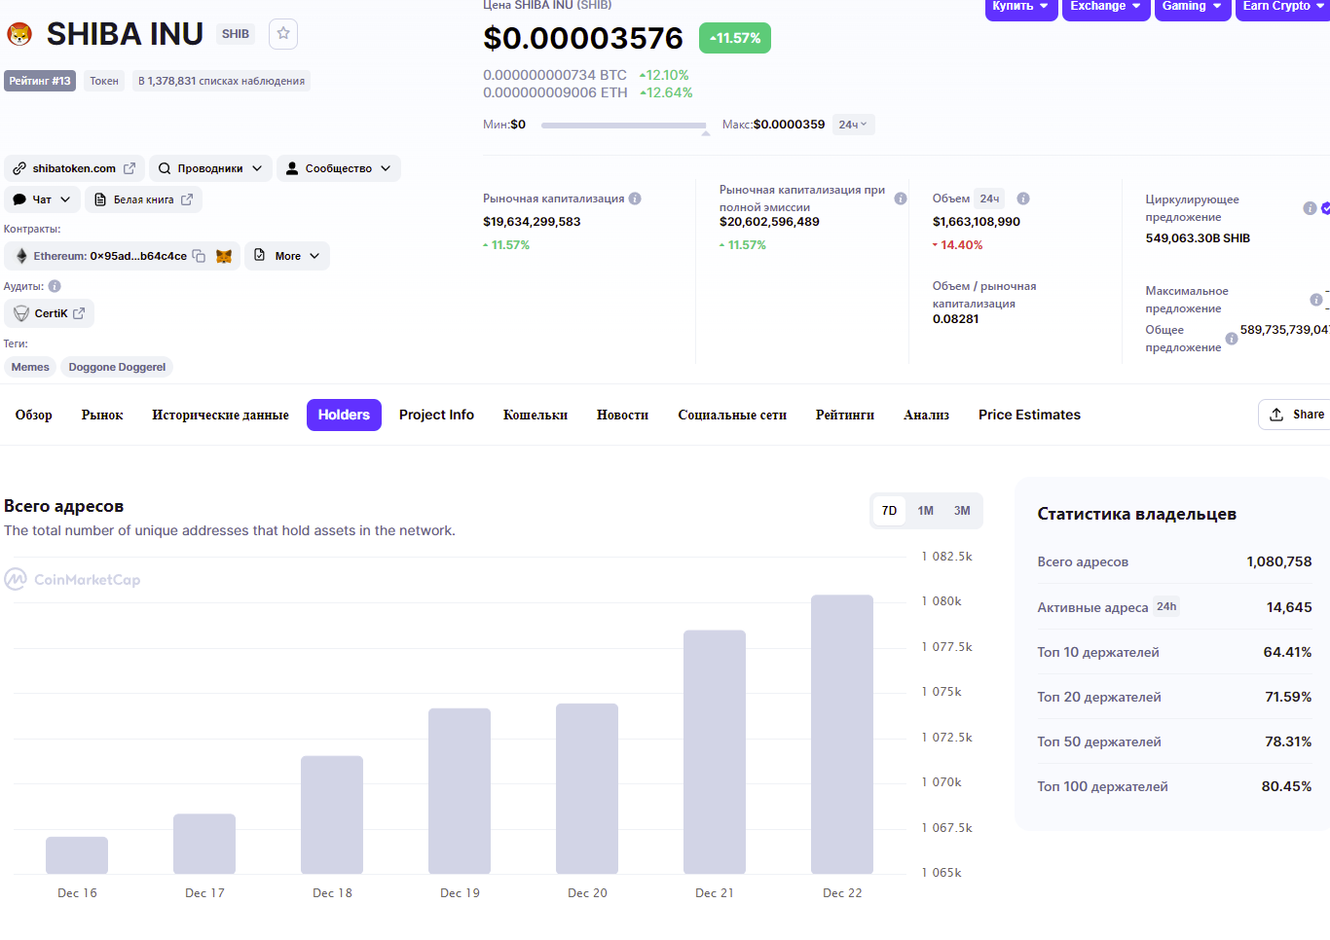Click the Dec 16 bar in the chart
Image resolution: width=1330 pixels, height=940 pixels.
click(77, 855)
